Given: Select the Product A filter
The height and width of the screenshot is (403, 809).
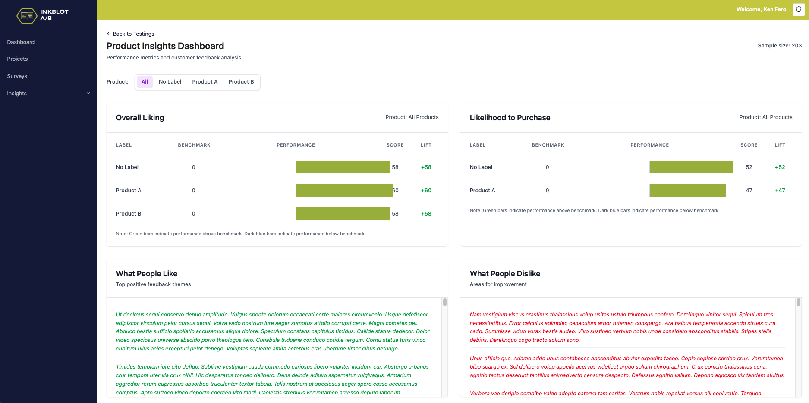Looking at the screenshot, I should pyautogui.click(x=205, y=82).
